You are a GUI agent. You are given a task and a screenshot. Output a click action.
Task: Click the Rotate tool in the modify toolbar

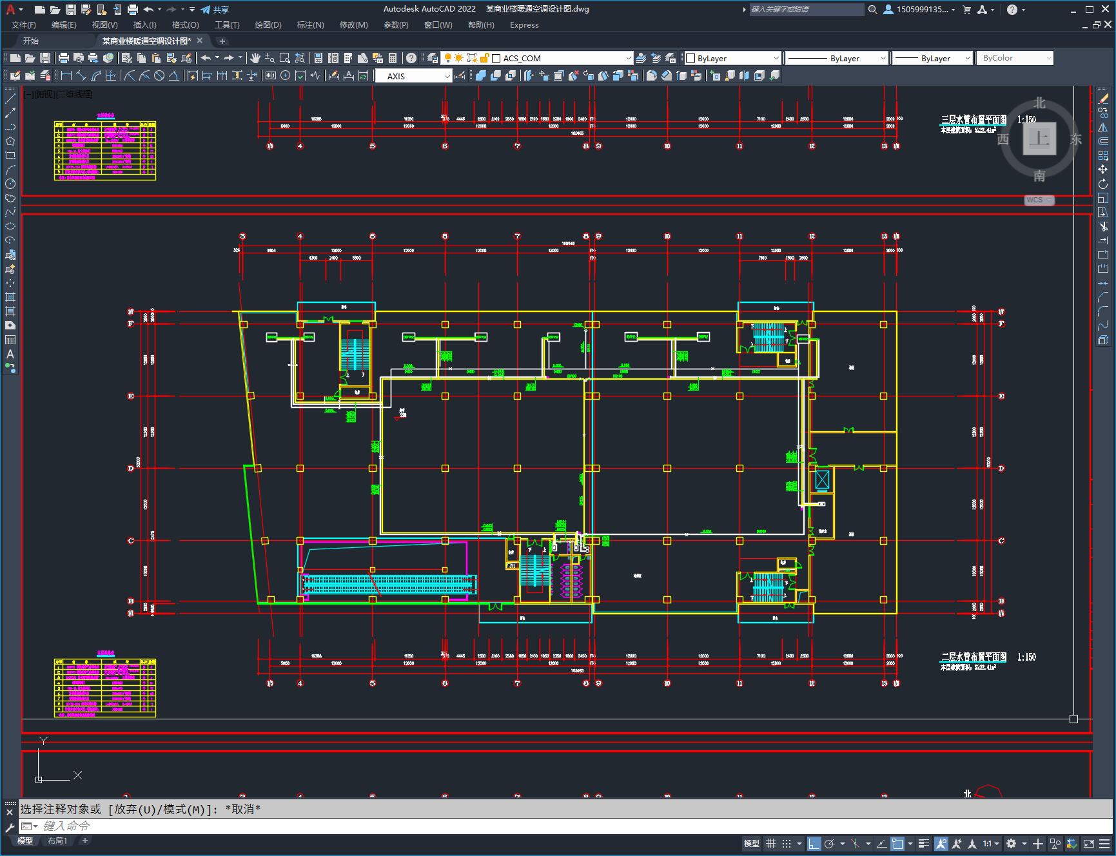[x=1103, y=184]
